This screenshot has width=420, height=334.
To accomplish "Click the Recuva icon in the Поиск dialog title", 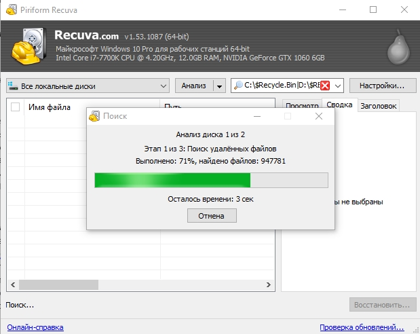I will click(94, 116).
